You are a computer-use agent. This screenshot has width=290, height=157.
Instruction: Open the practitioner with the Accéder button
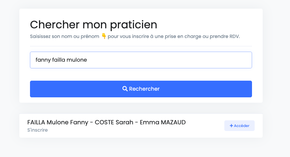coord(239,126)
